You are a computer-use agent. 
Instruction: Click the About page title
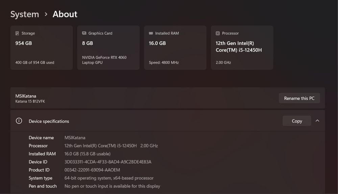click(x=65, y=14)
